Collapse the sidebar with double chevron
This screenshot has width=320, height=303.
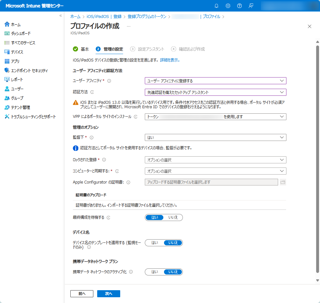(x=61, y=16)
